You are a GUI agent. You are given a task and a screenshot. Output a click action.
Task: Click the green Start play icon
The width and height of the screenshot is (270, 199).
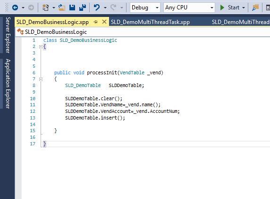[x=222, y=8]
